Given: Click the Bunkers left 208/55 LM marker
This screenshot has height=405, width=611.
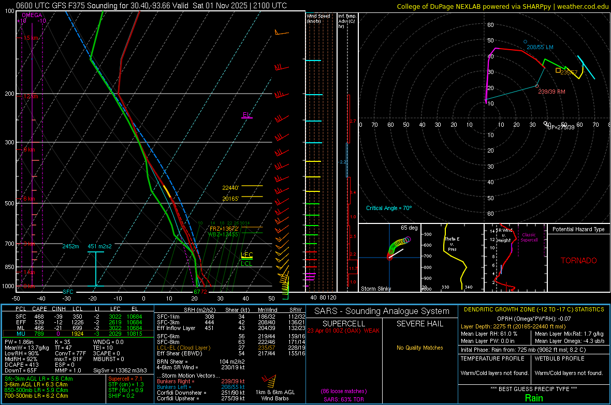Looking at the screenshot, I should pos(525,42).
